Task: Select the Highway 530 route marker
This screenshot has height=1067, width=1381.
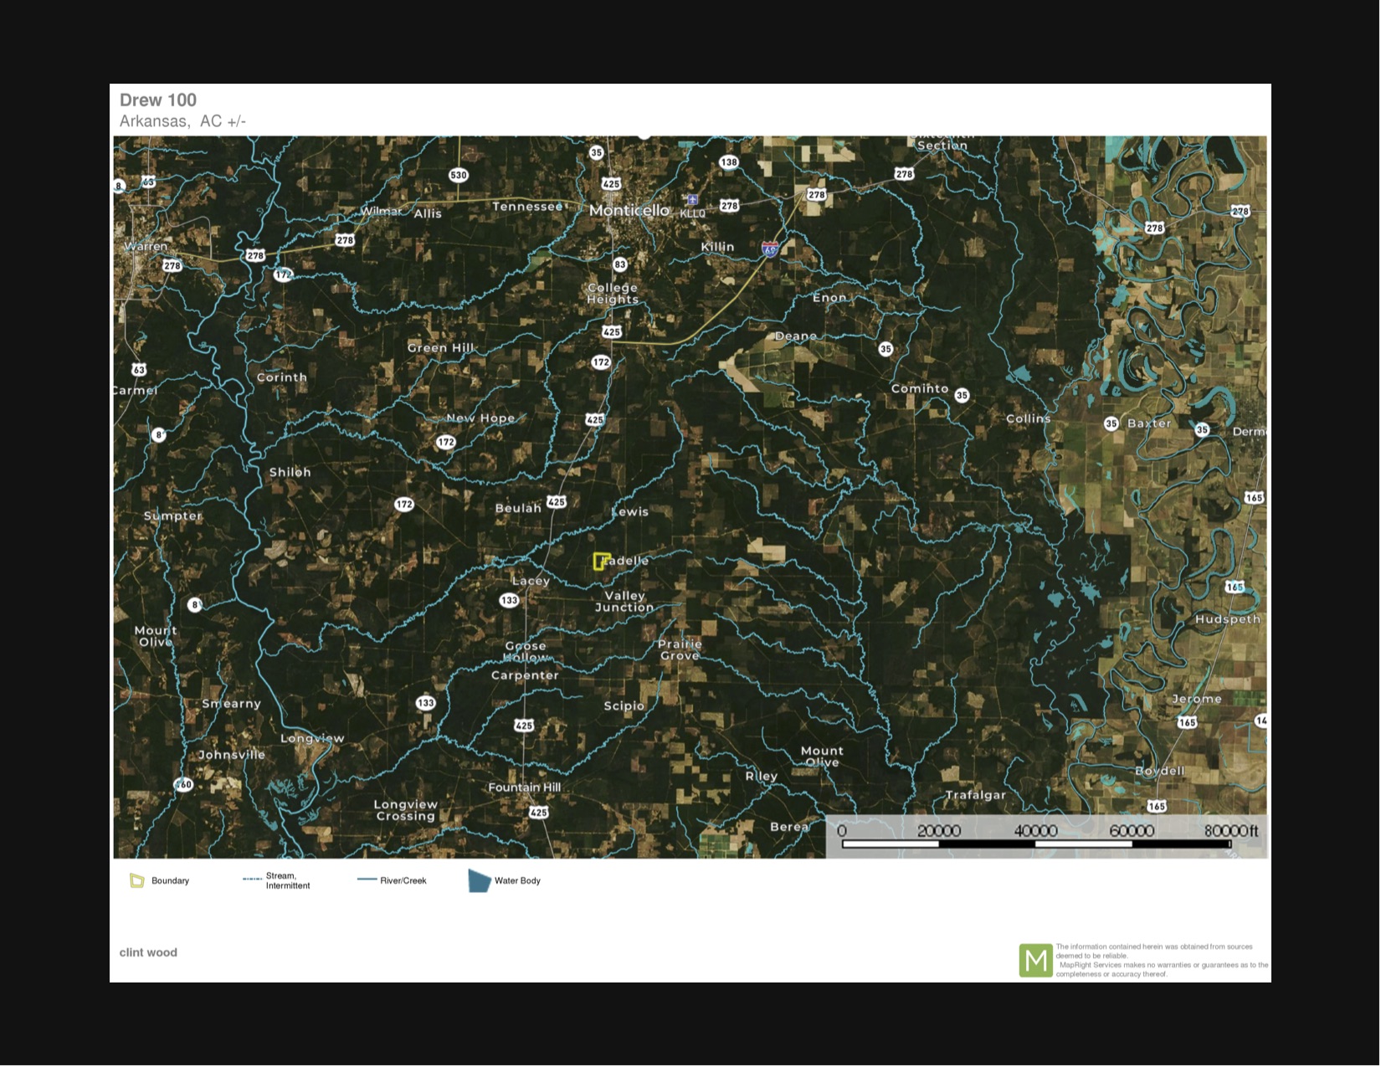Action: (459, 175)
